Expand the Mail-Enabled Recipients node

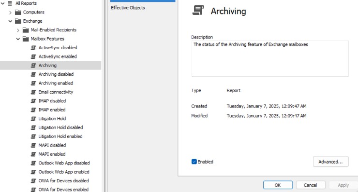pyautogui.click(x=18, y=30)
